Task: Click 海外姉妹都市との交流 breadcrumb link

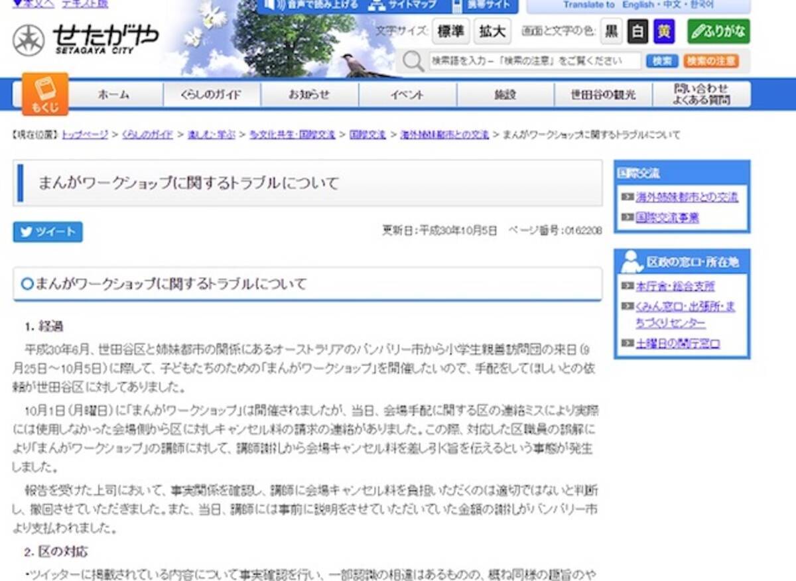Action: (x=444, y=135)
